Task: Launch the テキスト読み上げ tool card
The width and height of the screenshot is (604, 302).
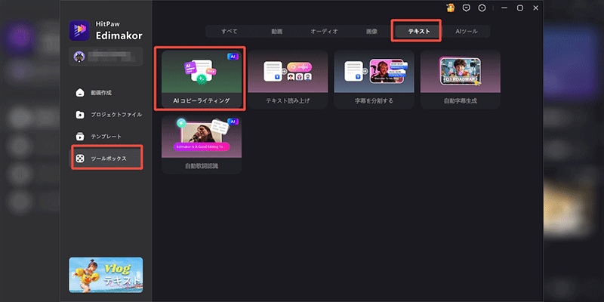Action: click(288, 79)
